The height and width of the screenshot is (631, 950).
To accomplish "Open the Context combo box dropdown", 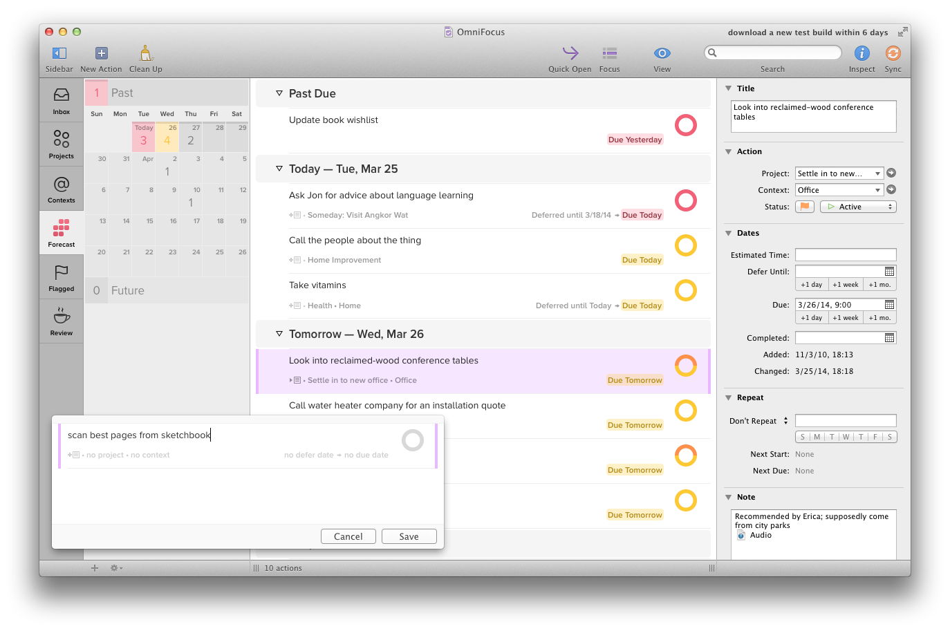I will coord(877,190).
